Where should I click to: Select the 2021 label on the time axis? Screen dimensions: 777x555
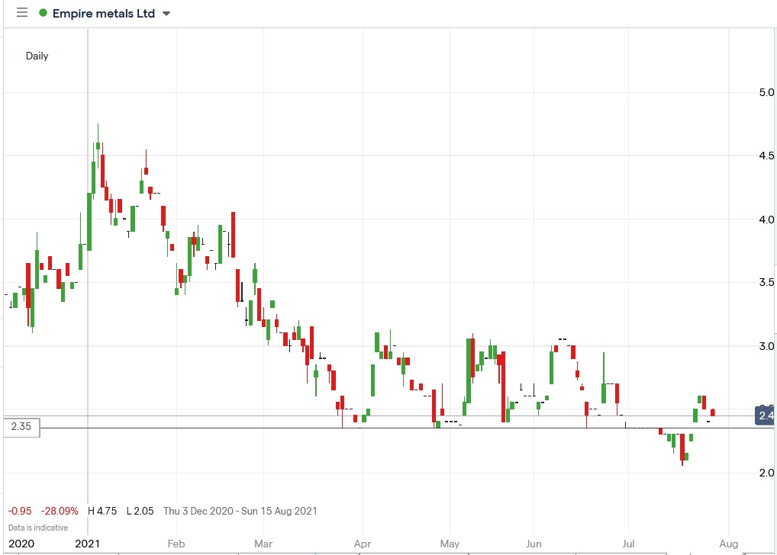pos(86,544)
